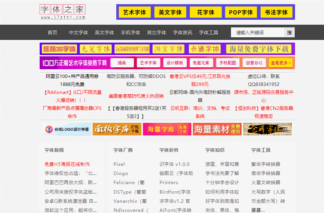Open 仓耳字体 banner image
This screenshot has height=213, width=324.
click(267, 129)
